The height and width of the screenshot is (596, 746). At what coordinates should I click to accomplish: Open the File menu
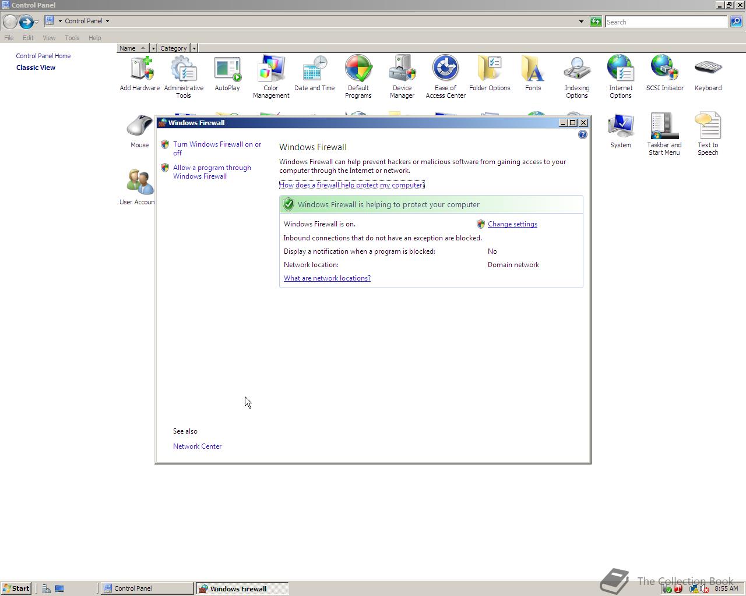(x=9, y=38)
